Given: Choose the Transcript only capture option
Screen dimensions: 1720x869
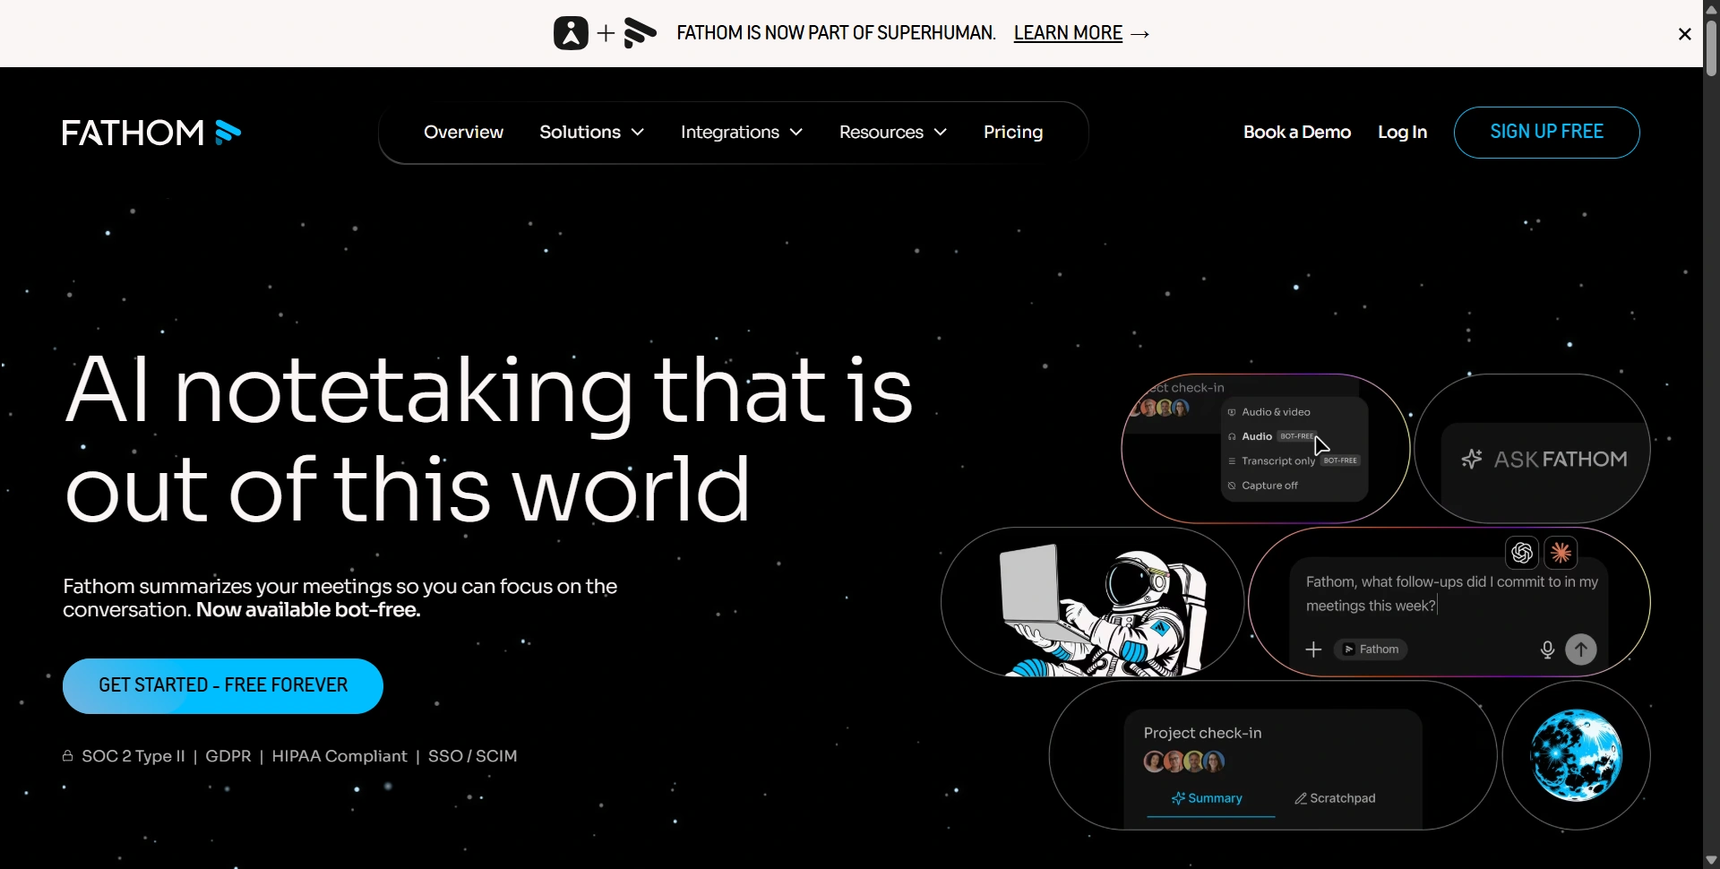Looking at the screenshot, I should [1294, 460].
